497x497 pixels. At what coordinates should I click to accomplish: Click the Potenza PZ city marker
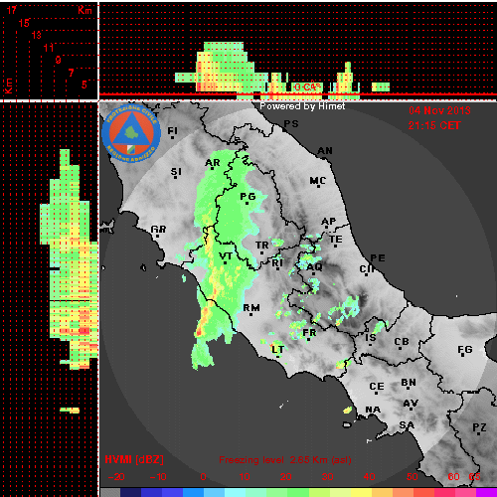point(479,428)
